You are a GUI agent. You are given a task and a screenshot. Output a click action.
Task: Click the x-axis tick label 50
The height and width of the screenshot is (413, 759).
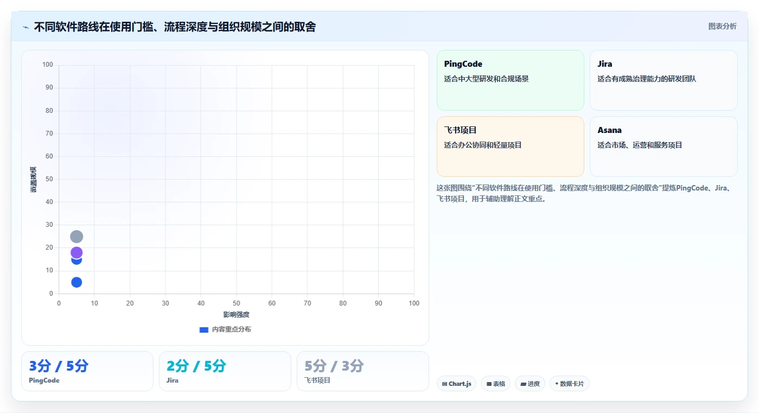click(x=237, y=303)
